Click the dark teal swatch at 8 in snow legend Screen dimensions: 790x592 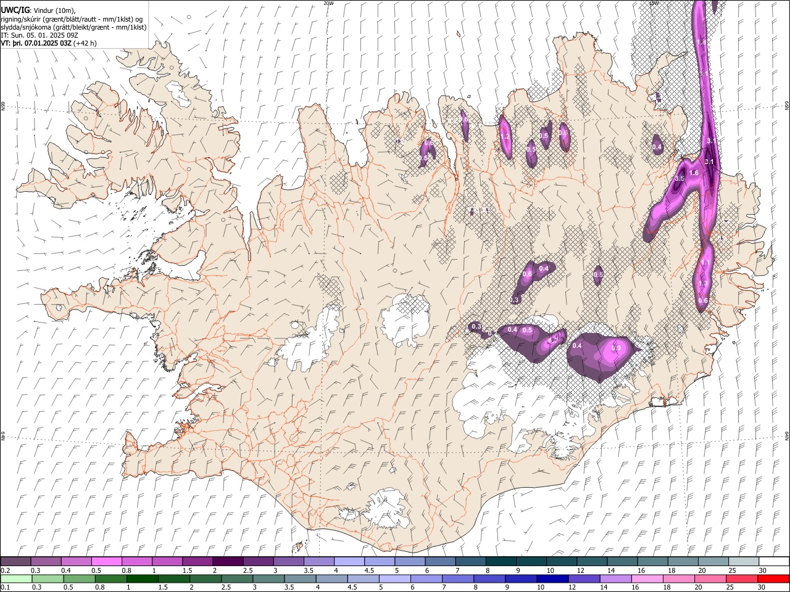pos(501,561)
